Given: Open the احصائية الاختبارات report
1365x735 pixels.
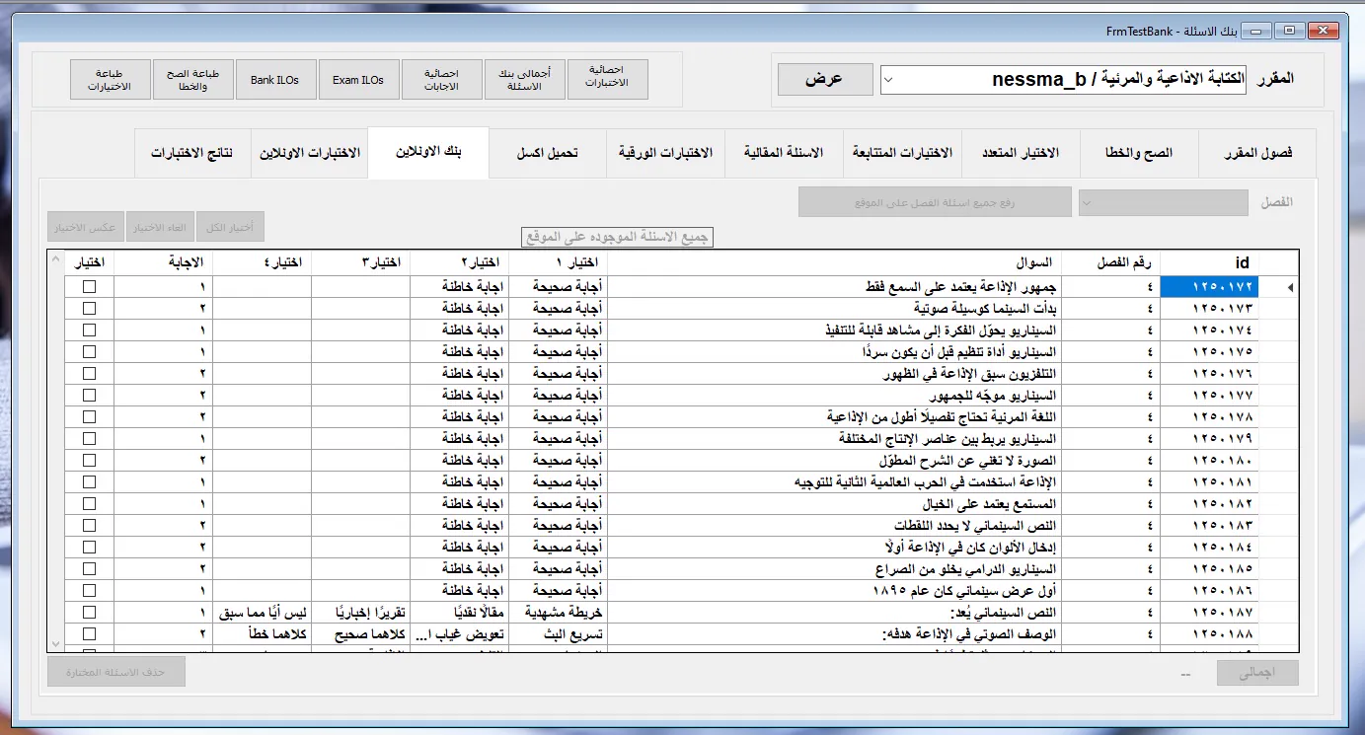Looking at the screenshot, I should click(x=607, y=80).
